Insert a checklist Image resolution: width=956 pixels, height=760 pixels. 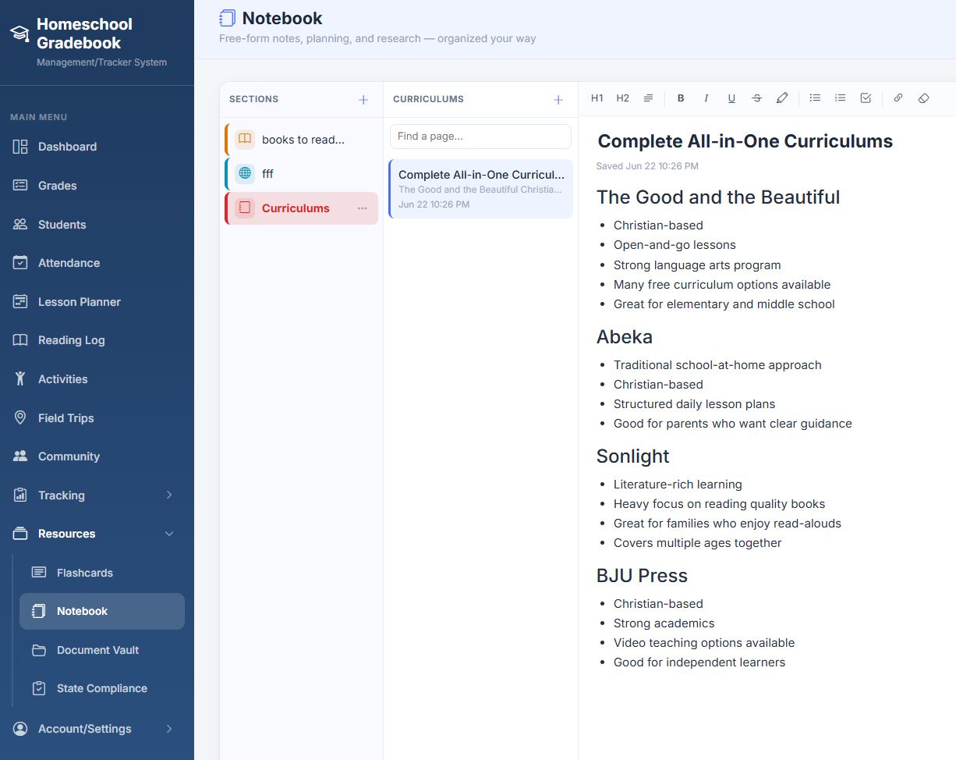[x=866, y=98]
